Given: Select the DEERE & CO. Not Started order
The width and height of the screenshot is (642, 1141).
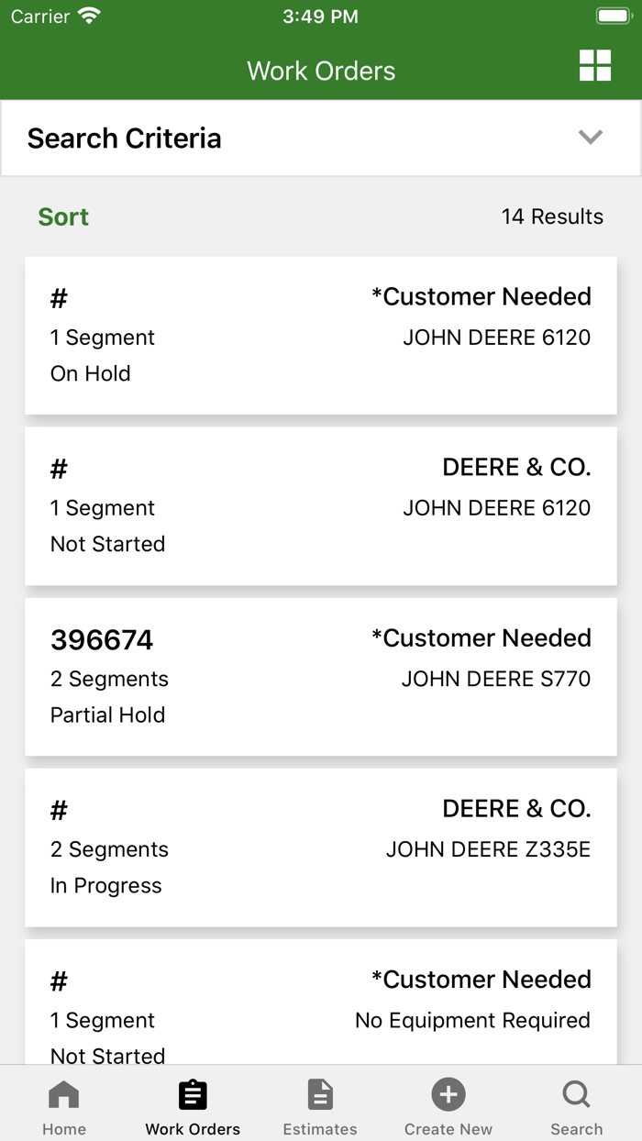Looking at the screenshot, I should tap(321, 505).
